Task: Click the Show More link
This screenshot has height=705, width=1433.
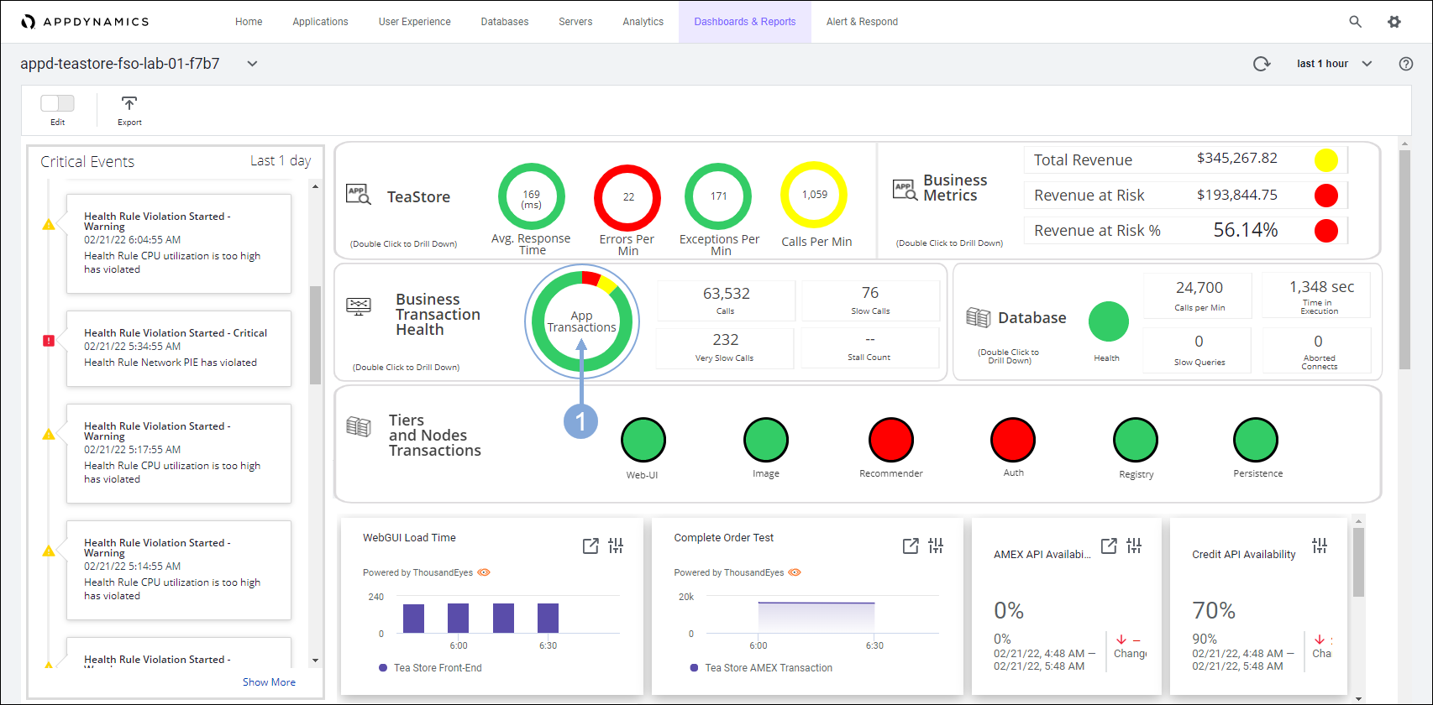Action: tap(269, 682)
